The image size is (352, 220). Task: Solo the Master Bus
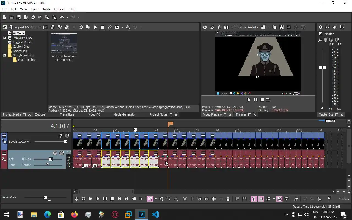[x=337, y=40]
